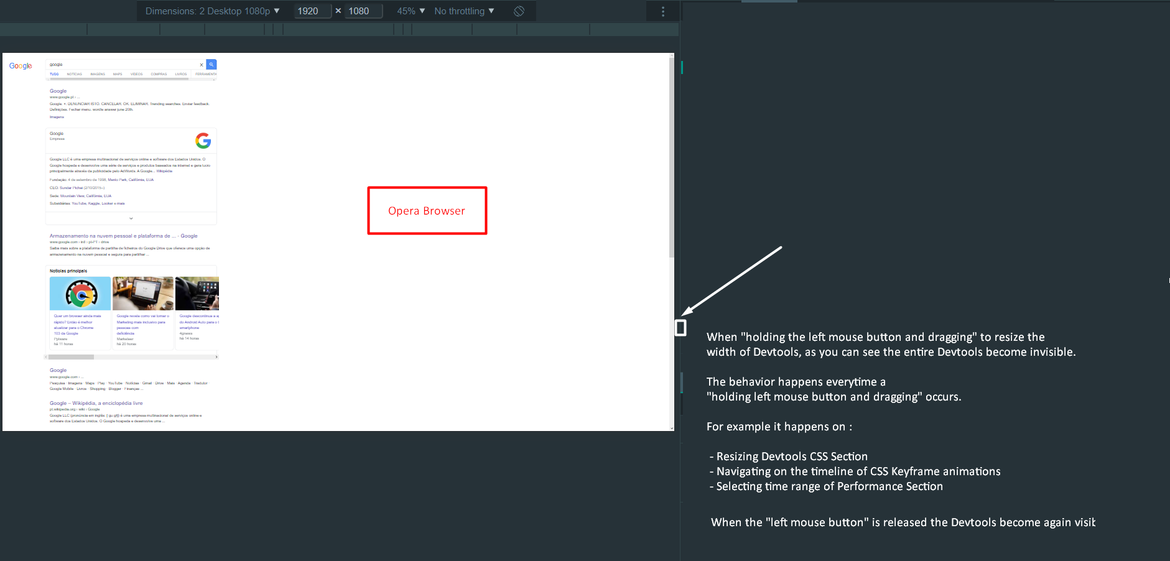Open the No throttling dropdown
Viewport: 1170px width, 561px height.
coord(463,11)
